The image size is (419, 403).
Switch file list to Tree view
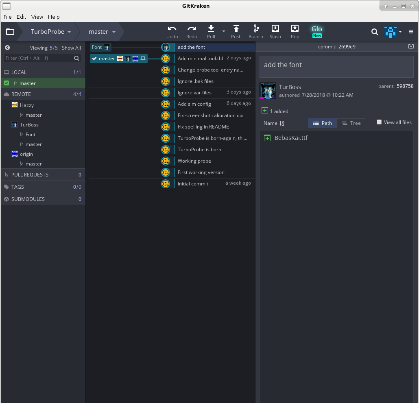(351, 123)
